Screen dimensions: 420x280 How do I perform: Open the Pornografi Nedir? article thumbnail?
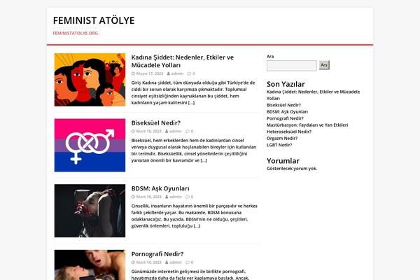pos(90,265)
